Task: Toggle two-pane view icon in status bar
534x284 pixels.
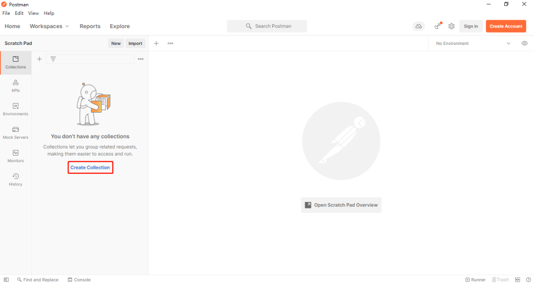Action: click(x=518, y=280)
